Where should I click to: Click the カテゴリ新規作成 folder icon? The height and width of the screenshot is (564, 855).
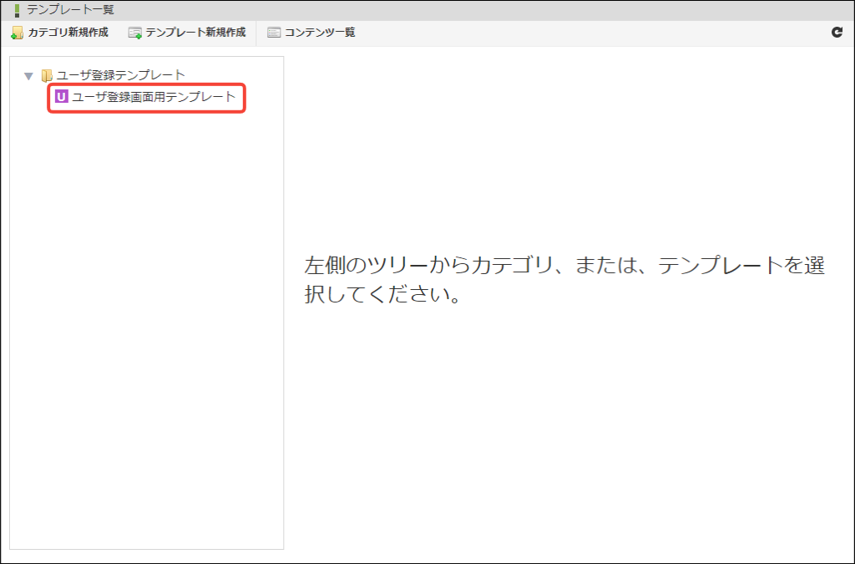(17, 33)
